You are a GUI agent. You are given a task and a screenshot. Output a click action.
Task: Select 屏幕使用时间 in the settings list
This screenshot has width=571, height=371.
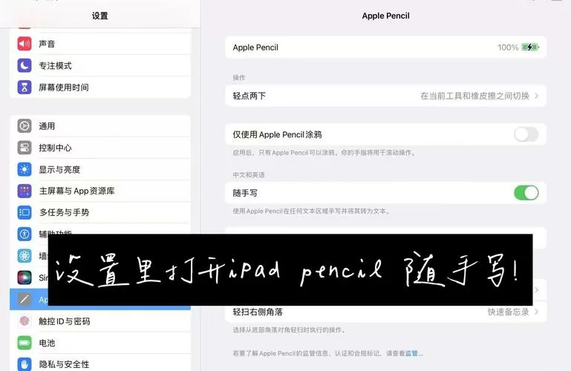[100, 88]
